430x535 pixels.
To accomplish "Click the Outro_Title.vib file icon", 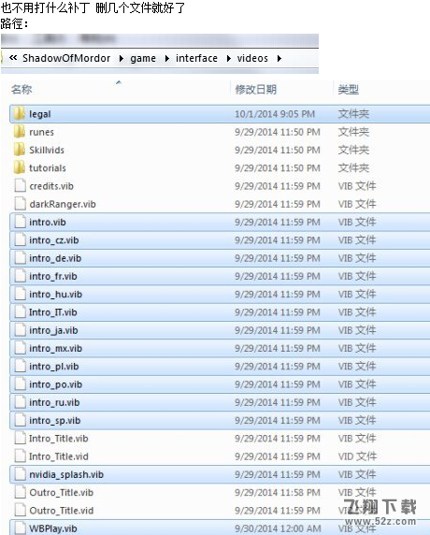I will tap(21, 492).
